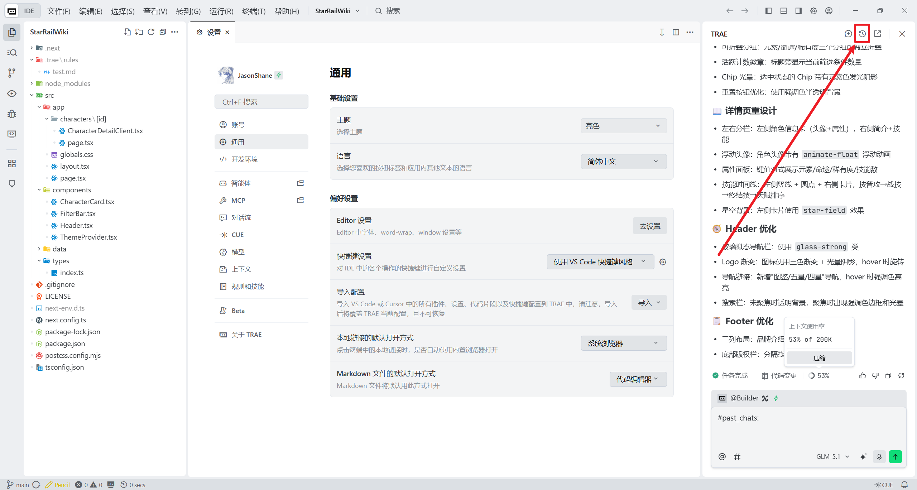Regenerate the chat response
This screenshot has height=490, width=917.
pos(901,375)
